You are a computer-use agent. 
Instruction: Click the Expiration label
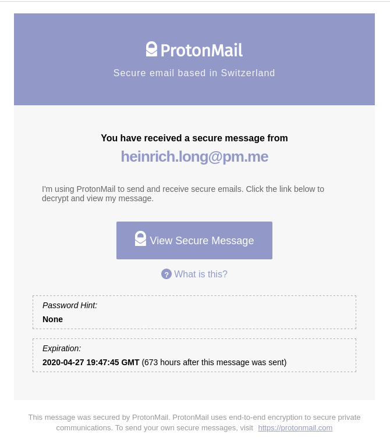click(x=62, y=348)
